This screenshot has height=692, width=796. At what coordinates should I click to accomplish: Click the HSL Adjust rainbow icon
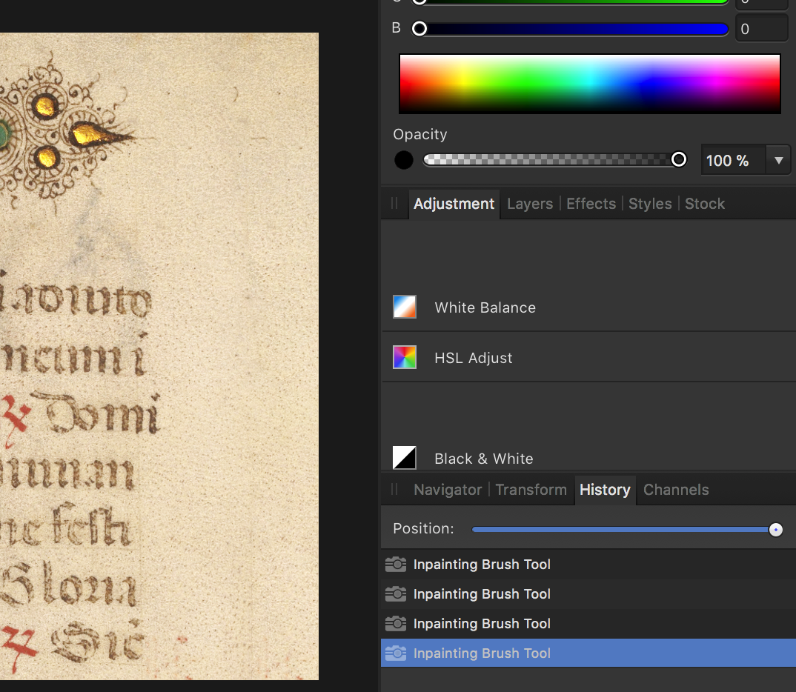(x=405, y=357)
